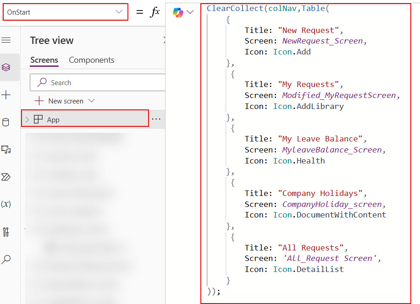This screenshot has width=420, height=304.
Task: Open the Tree view layers icon
Action: point(6,67)
